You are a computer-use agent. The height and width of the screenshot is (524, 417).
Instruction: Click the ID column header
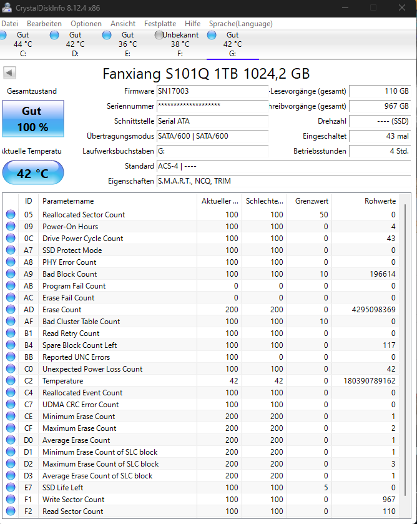tap(28, 201)
